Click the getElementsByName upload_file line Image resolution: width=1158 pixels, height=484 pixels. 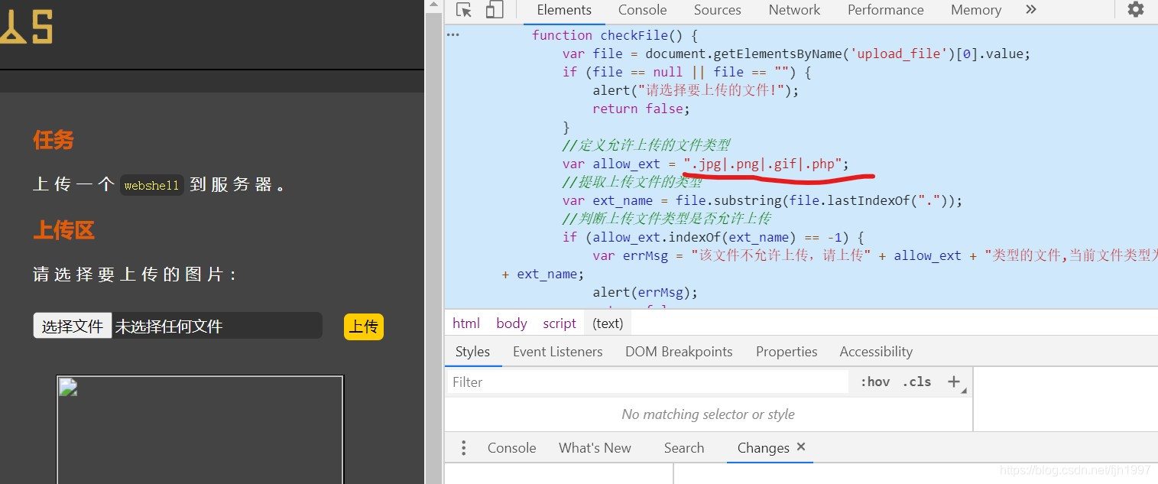point(796,54)
